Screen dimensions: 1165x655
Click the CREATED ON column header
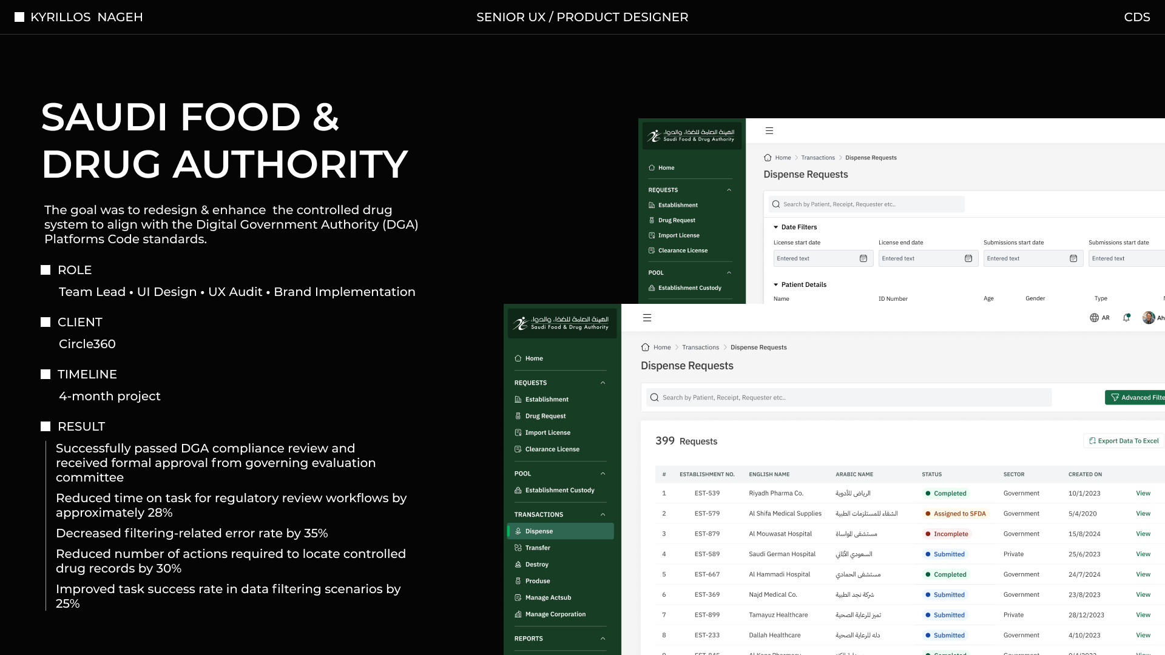pos(1085,474)
